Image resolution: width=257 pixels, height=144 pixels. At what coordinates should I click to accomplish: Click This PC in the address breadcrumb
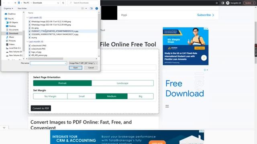(x=26, y=3)
